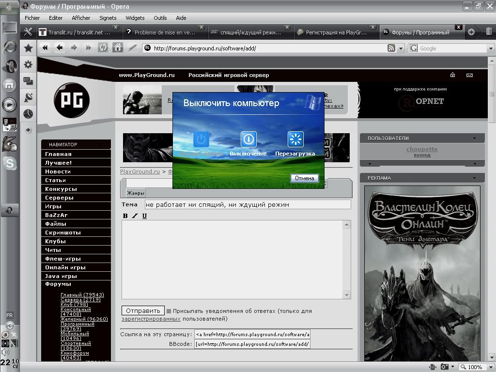Add a panel with the plus button
496x372 pixels.
[28, 130]
